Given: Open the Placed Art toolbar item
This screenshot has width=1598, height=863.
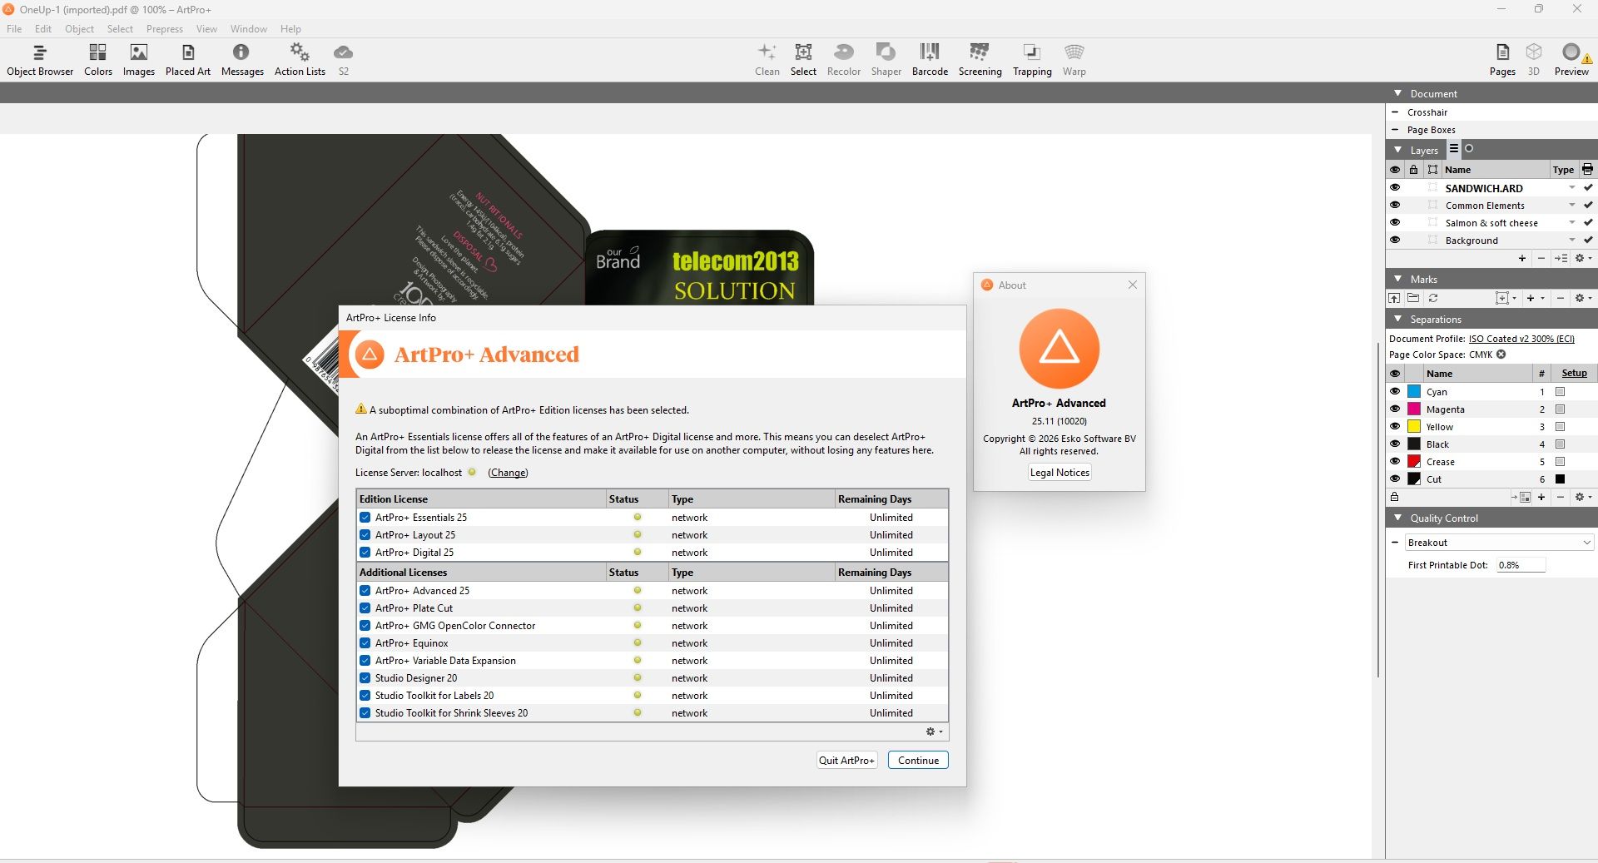Looking at the screenshot, I should [x=188, y=60].
